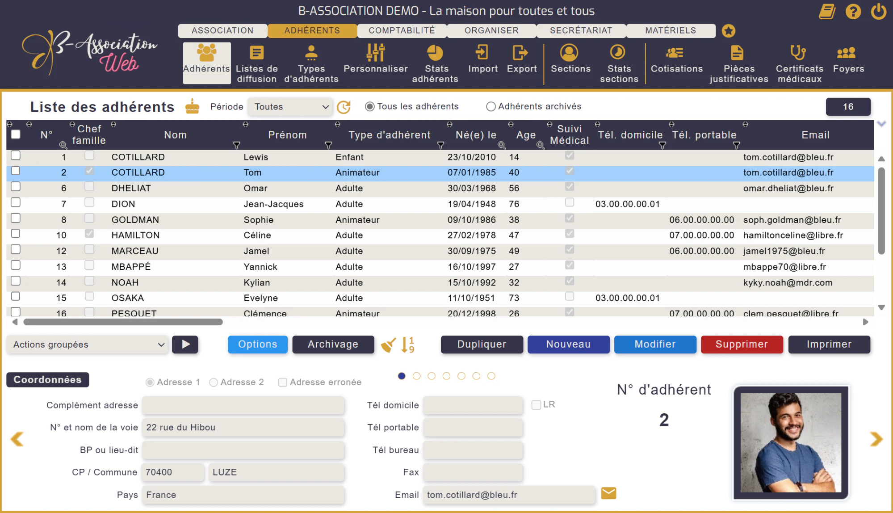Expand the Actions groupées dropdown

pyautogui.click(x=88, y=345)
